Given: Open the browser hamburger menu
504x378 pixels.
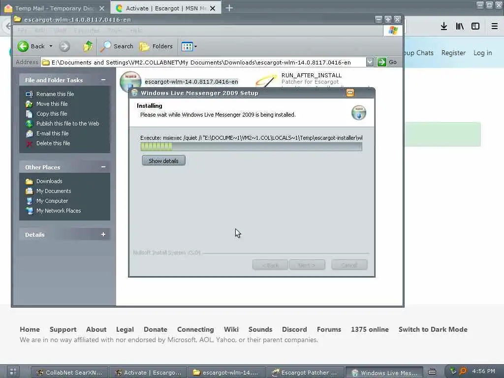Looking at the screenshot, I should 494,27.
